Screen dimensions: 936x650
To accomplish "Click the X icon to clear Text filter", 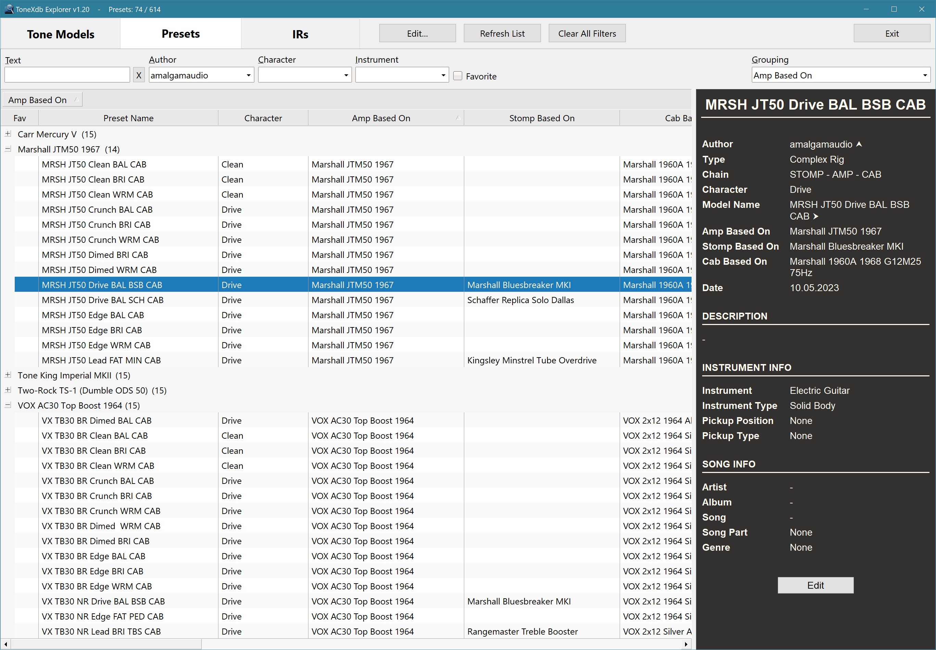I will (x=139, y=75).
